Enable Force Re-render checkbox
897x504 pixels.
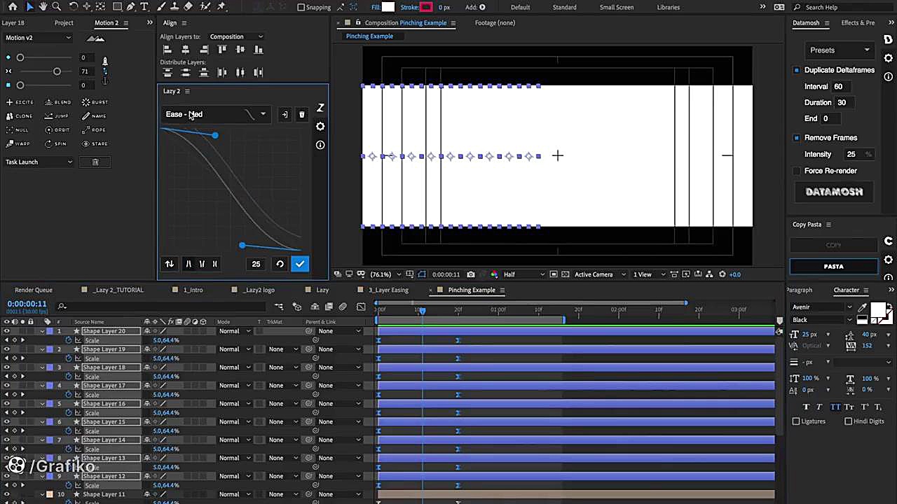[x=797, y=171]
